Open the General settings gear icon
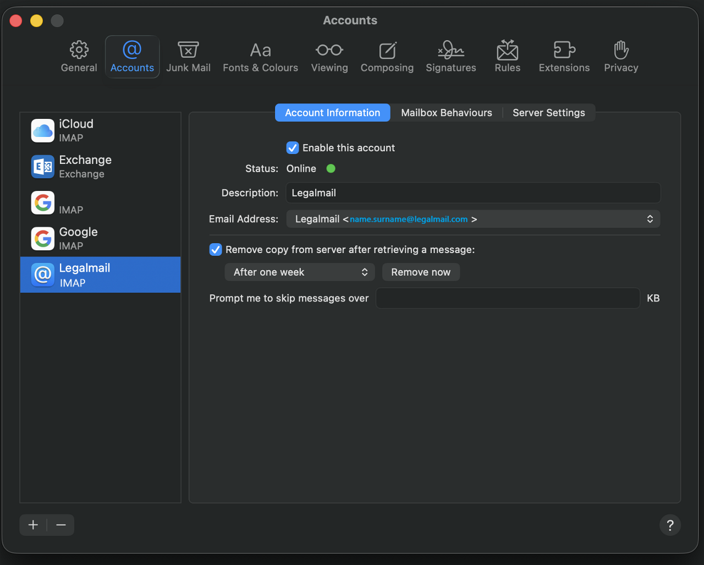Image resolution: width=704 pixels, height=565 pixels. click(79, 56)
